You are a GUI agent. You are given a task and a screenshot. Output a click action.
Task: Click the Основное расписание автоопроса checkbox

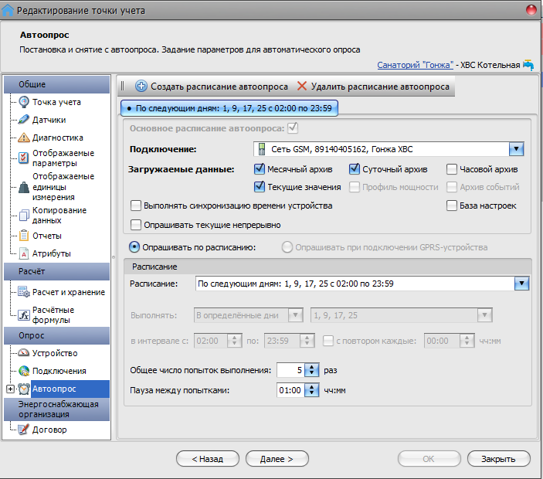pos(293,127)
